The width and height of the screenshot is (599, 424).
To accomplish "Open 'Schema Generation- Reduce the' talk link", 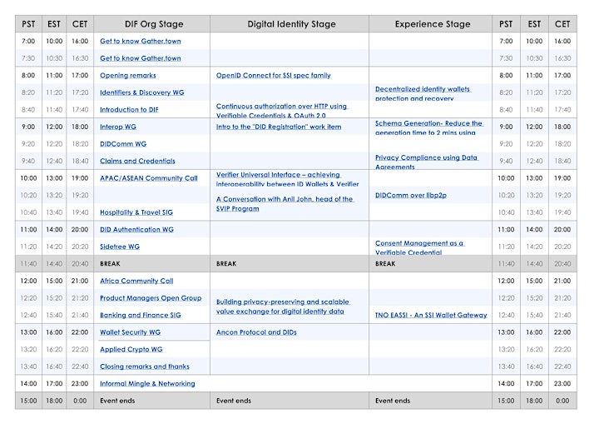I will (429, 127).
